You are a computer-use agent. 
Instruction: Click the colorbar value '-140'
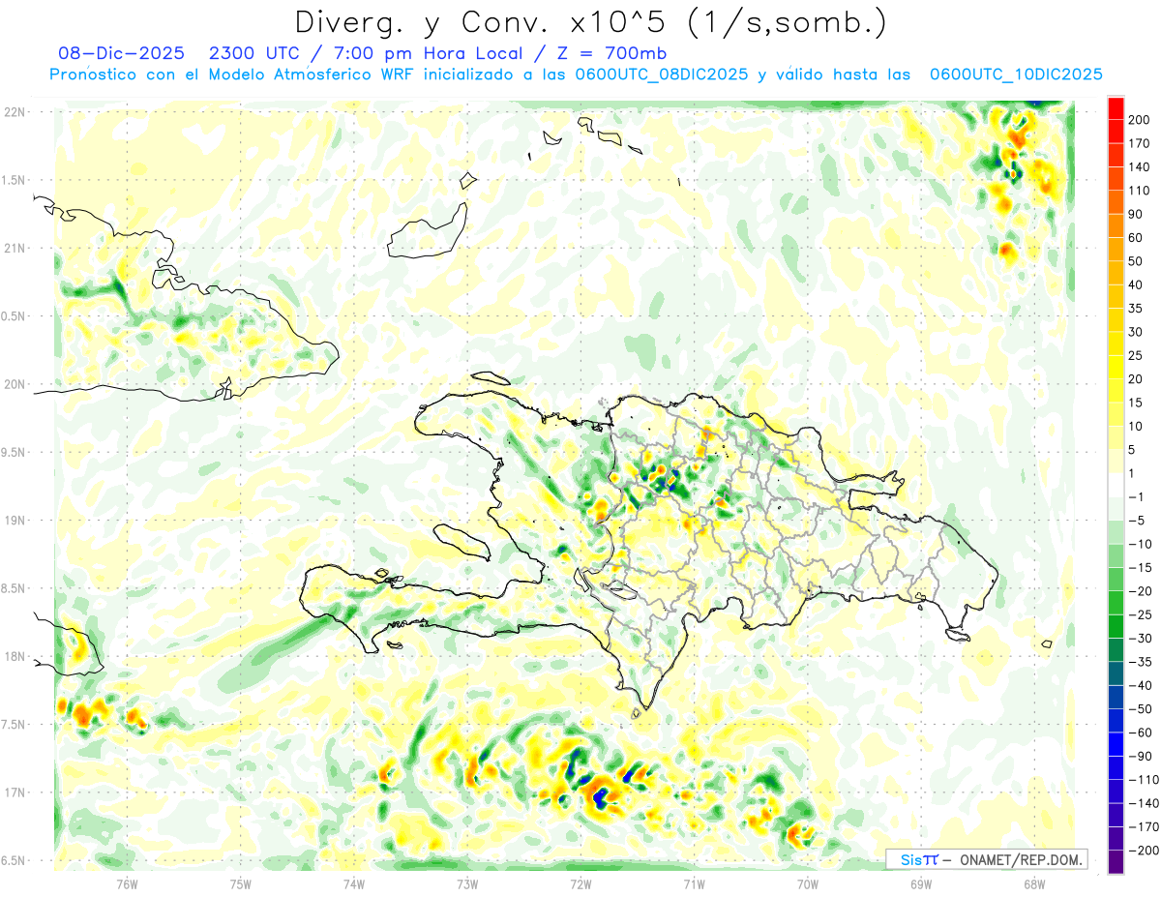coord(1145,803)
